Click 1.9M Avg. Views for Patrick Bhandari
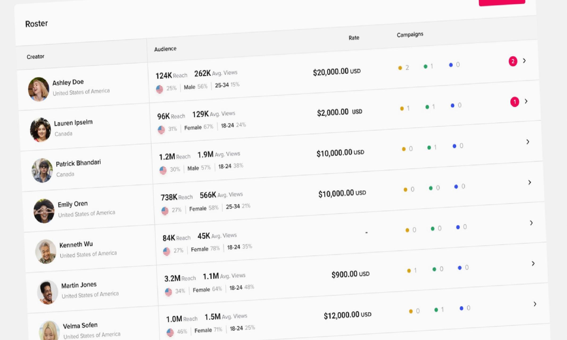Viewport: 567px width, 340px height. click(x=219, y=154)
